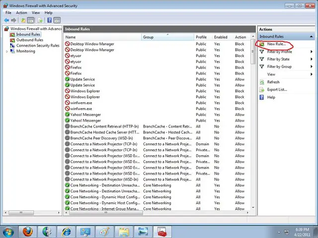Sort rules by the Enabled column header
The width and height of the screenshot is (318, 238).
(223, 37)
